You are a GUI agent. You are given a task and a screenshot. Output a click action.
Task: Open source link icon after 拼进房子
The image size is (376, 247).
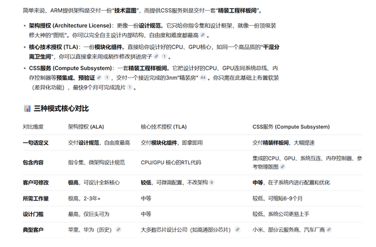click(x=156, y=56)
